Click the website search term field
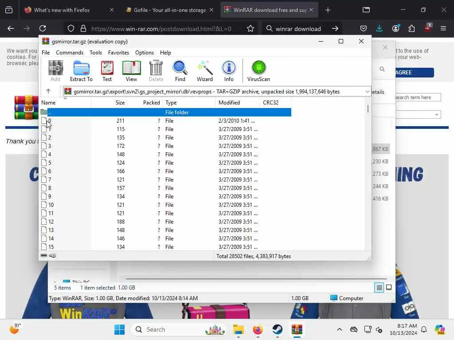This screenshot has height=340, width=454. [418, 97]
